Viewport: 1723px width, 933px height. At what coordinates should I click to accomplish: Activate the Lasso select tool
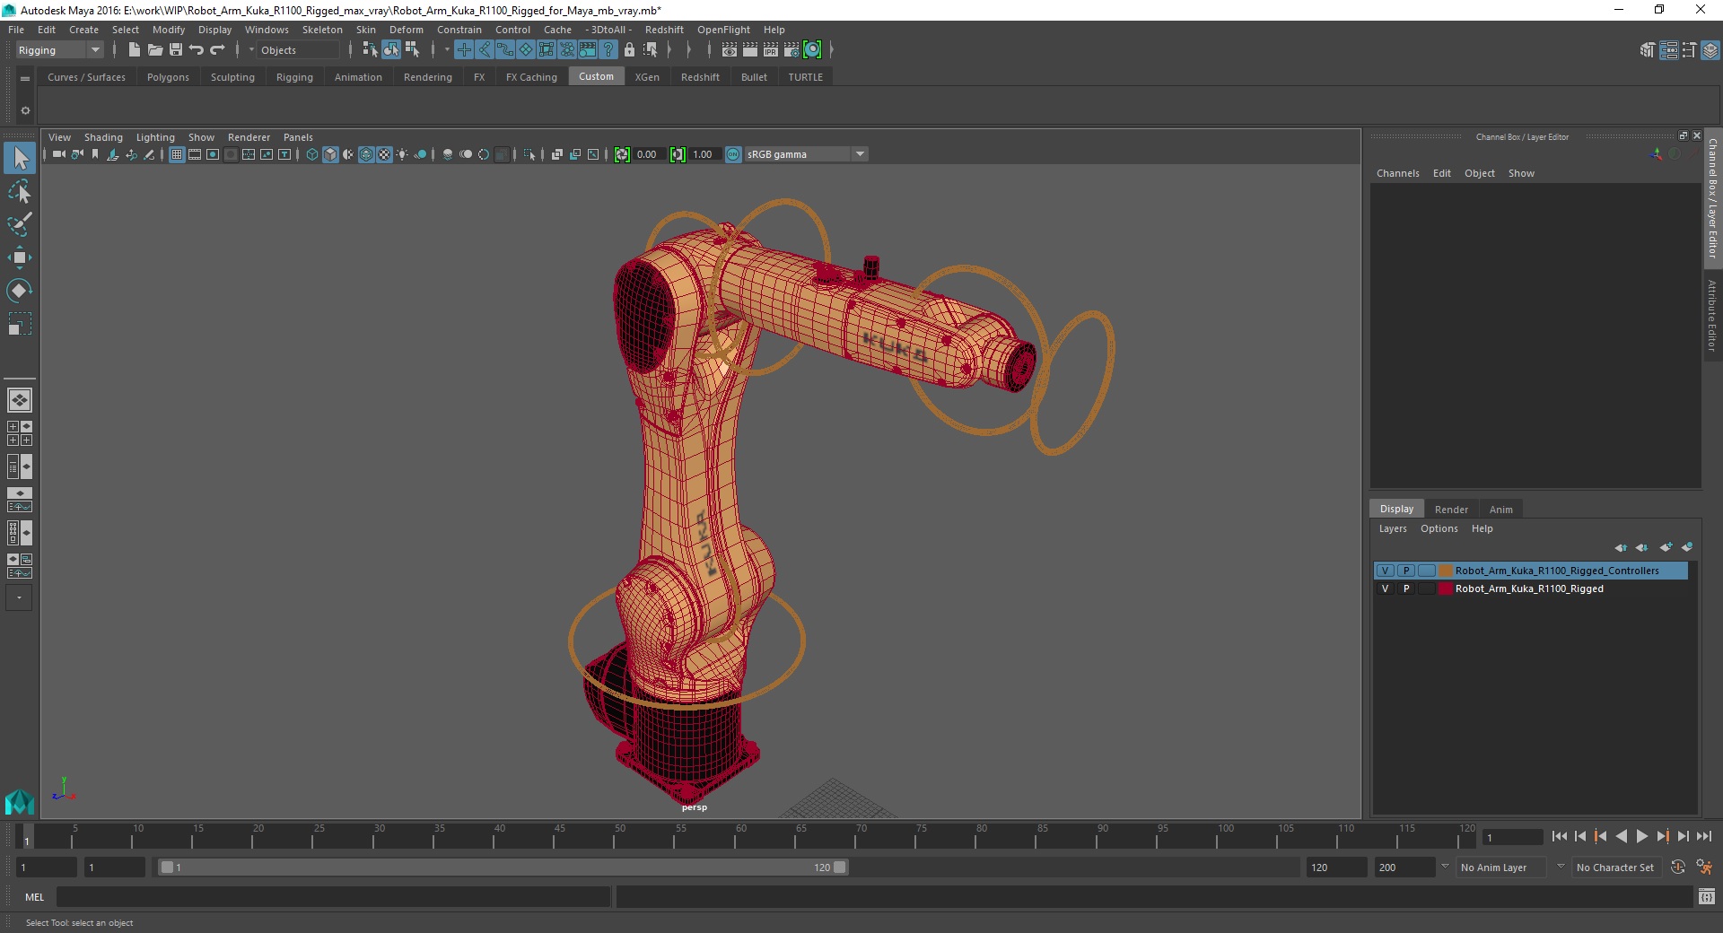coord(20,192)
